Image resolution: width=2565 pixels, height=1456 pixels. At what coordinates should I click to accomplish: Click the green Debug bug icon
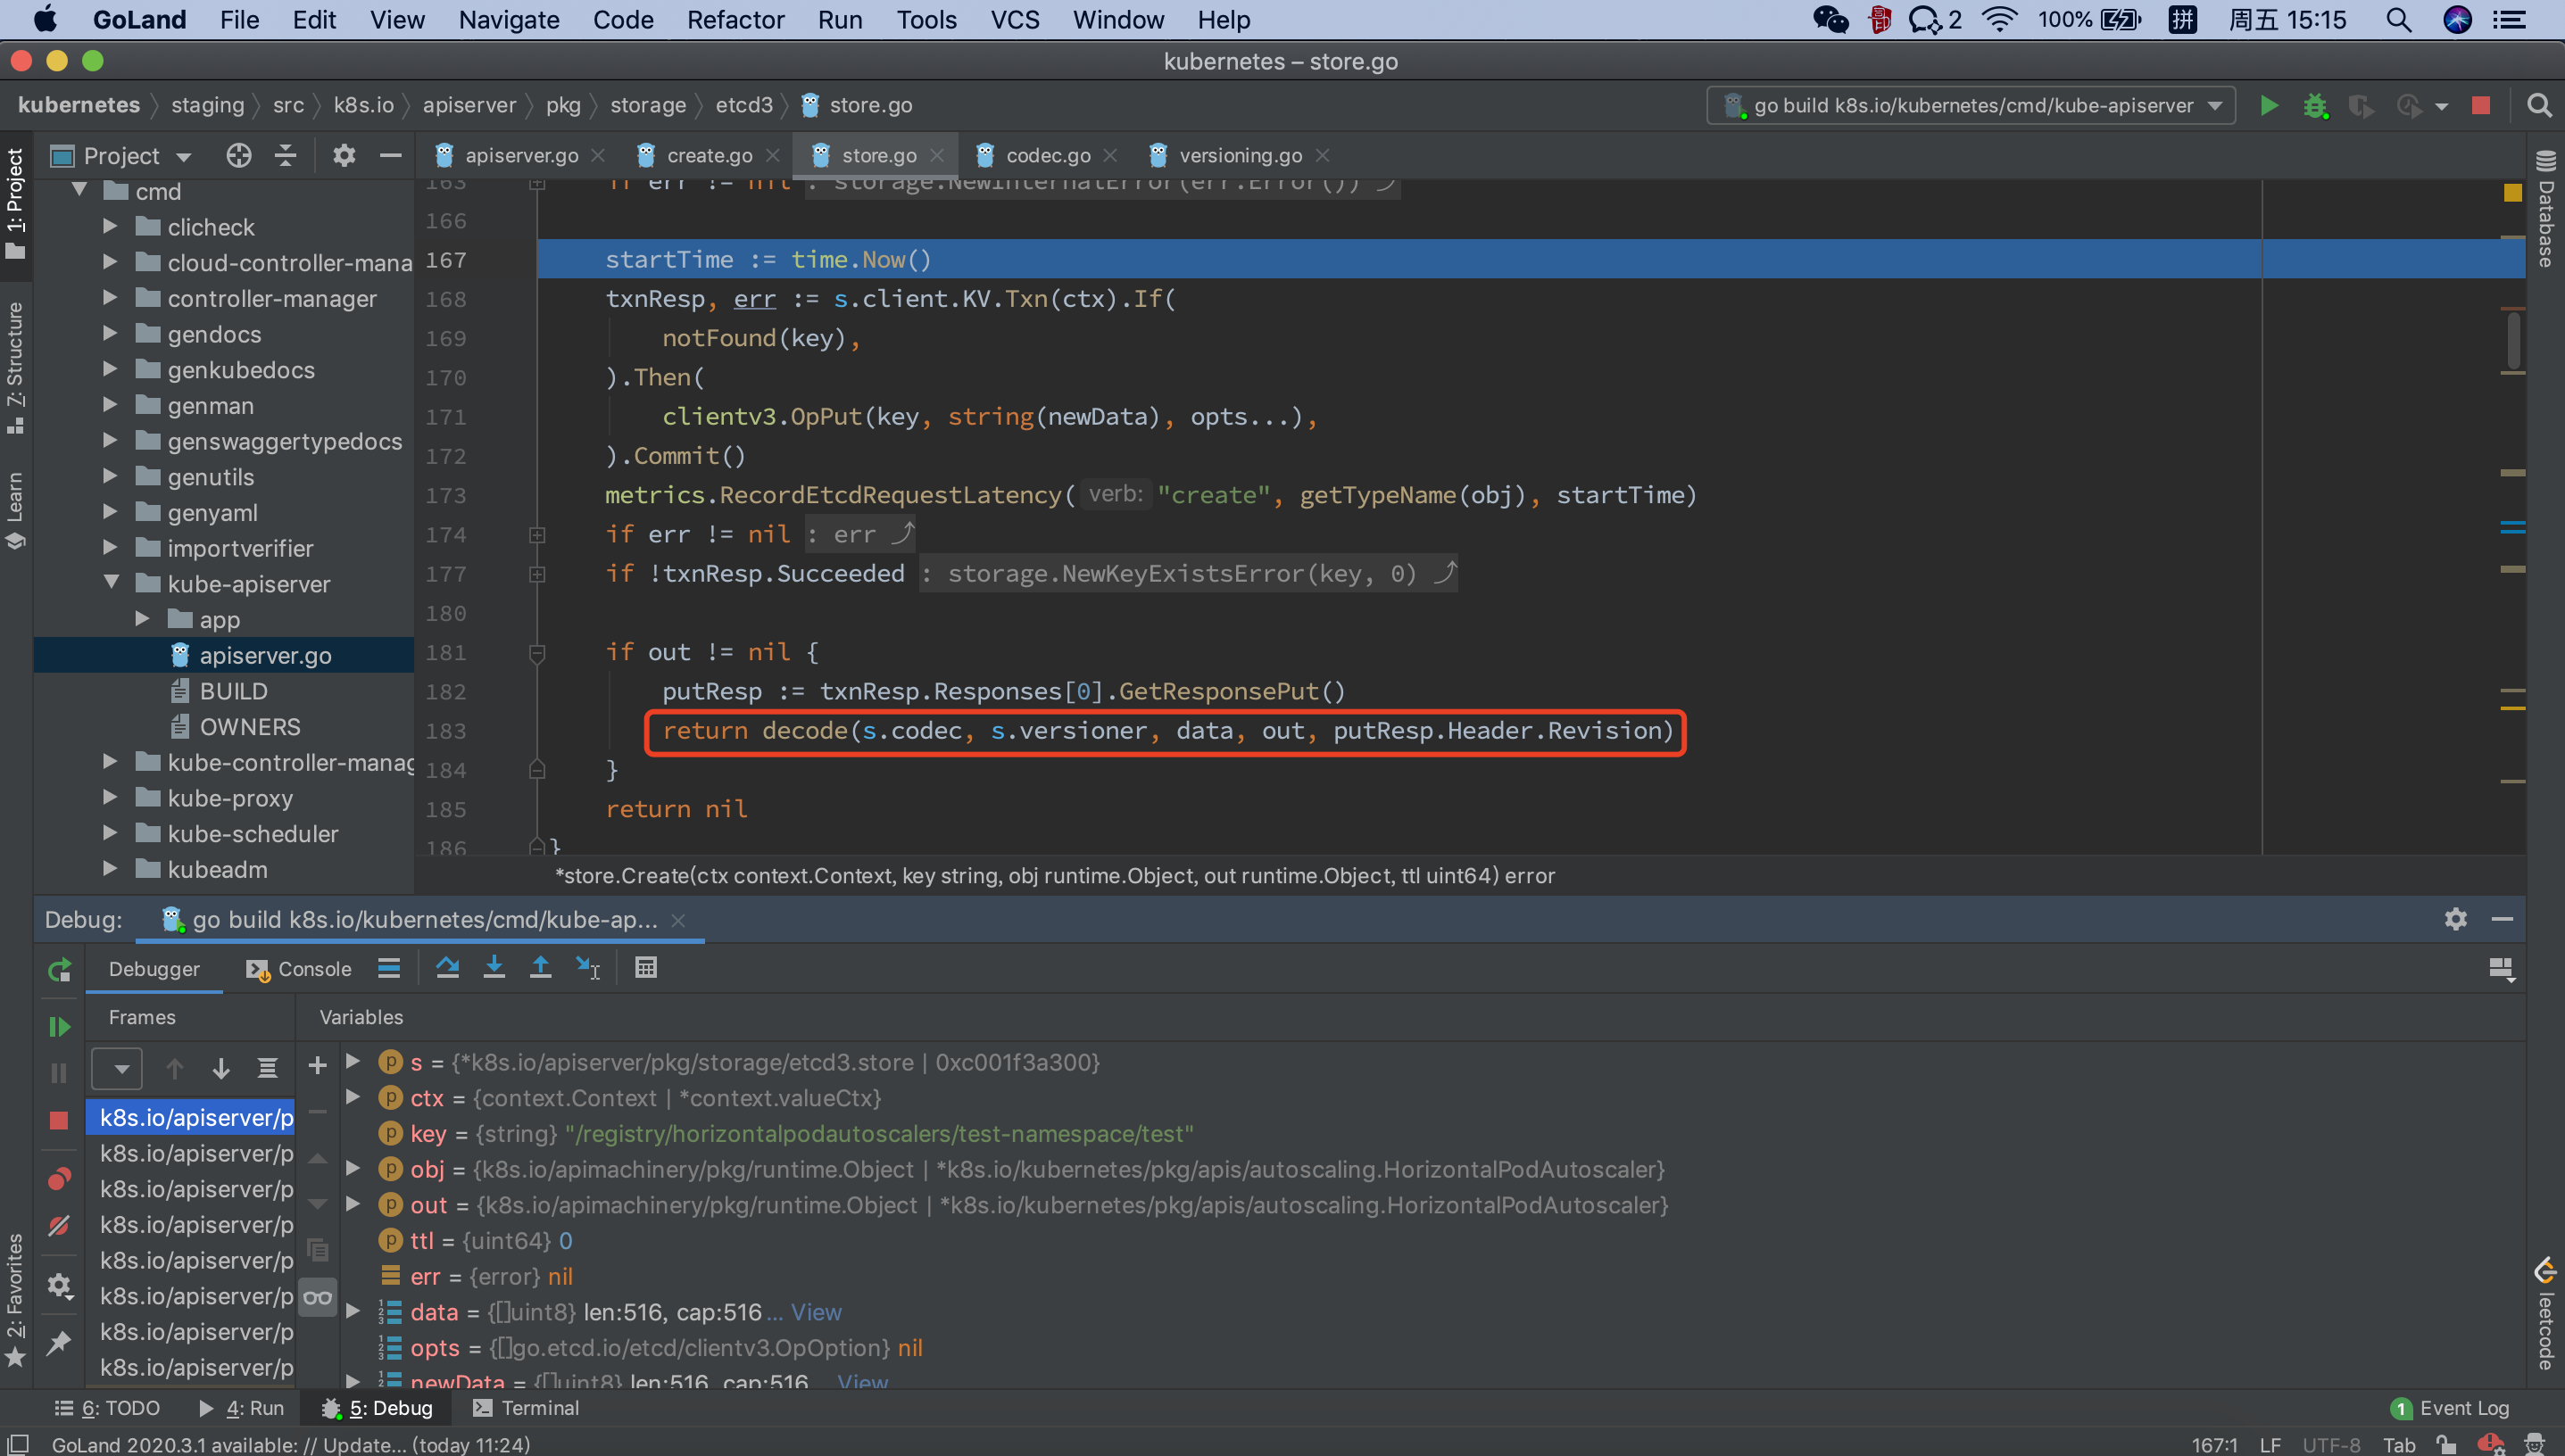(x=2315, y=105)
